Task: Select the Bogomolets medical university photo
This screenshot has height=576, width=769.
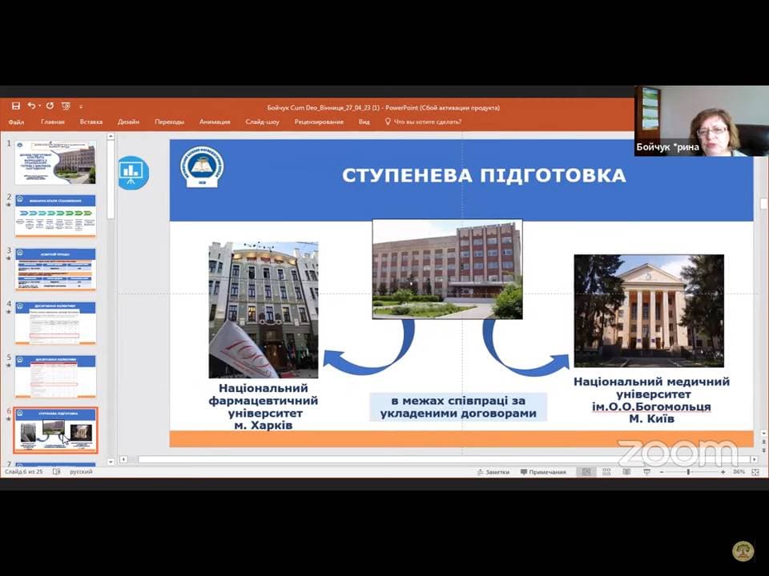Action: [x=649, y=310]
